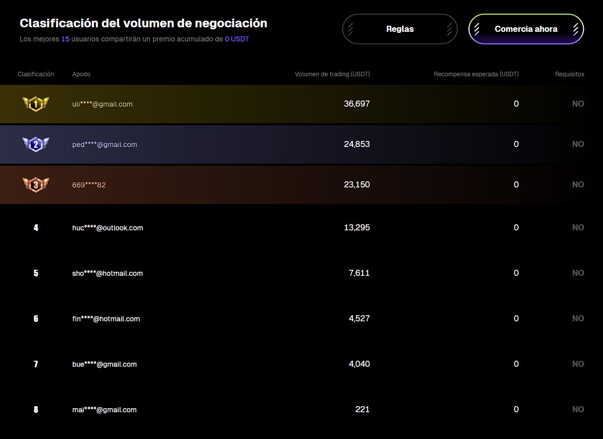Click NO requirement for ped****@gmail.com
This screenshot has height=439, width=603.
click(578, 144)
